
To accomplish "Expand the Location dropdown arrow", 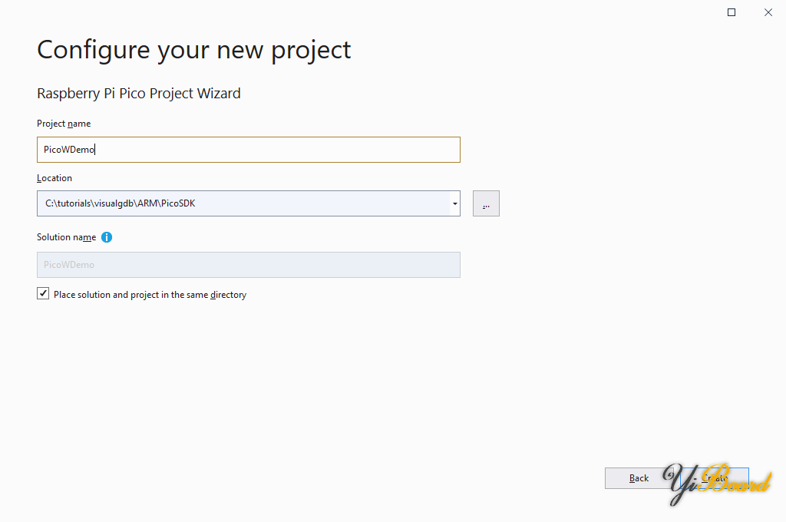I will [455, 203].
